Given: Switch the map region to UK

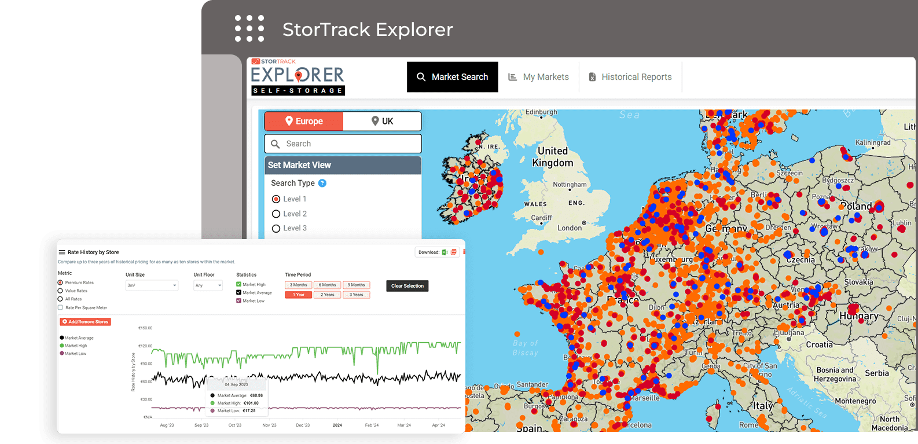Looking at the screenshot, I should [382, 122].
